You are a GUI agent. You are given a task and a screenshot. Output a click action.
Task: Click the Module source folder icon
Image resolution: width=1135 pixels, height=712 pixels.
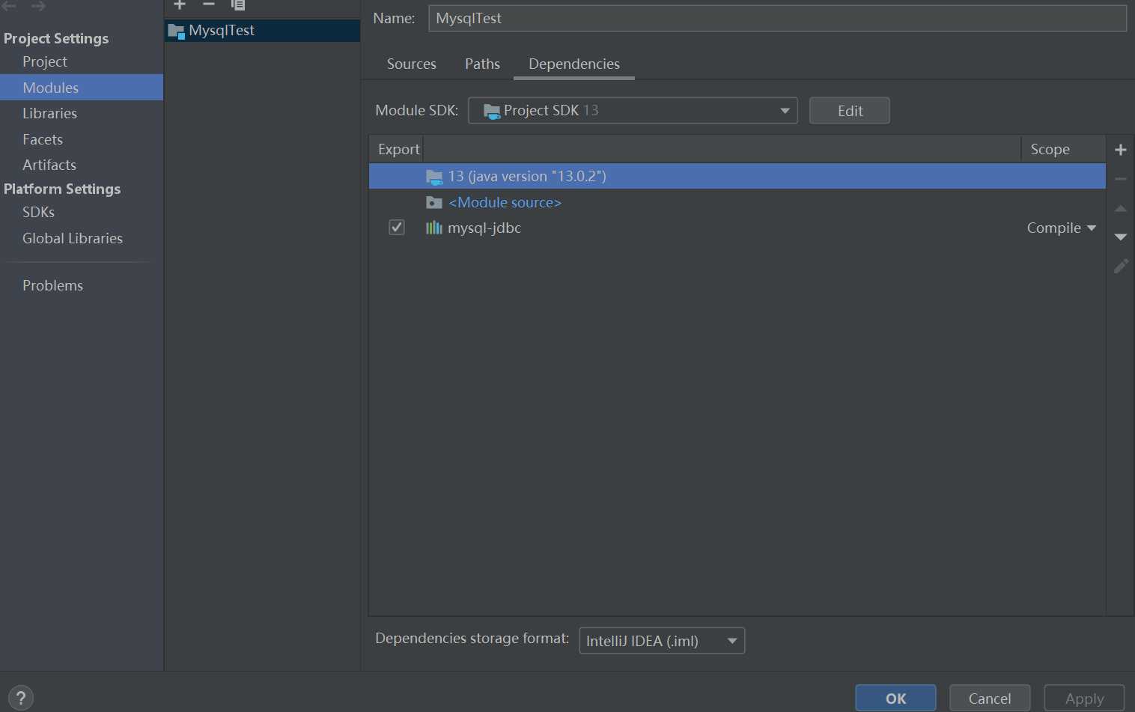coord(434,202)
